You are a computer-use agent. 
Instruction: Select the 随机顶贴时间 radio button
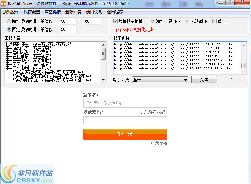click(x=9, y=21)
